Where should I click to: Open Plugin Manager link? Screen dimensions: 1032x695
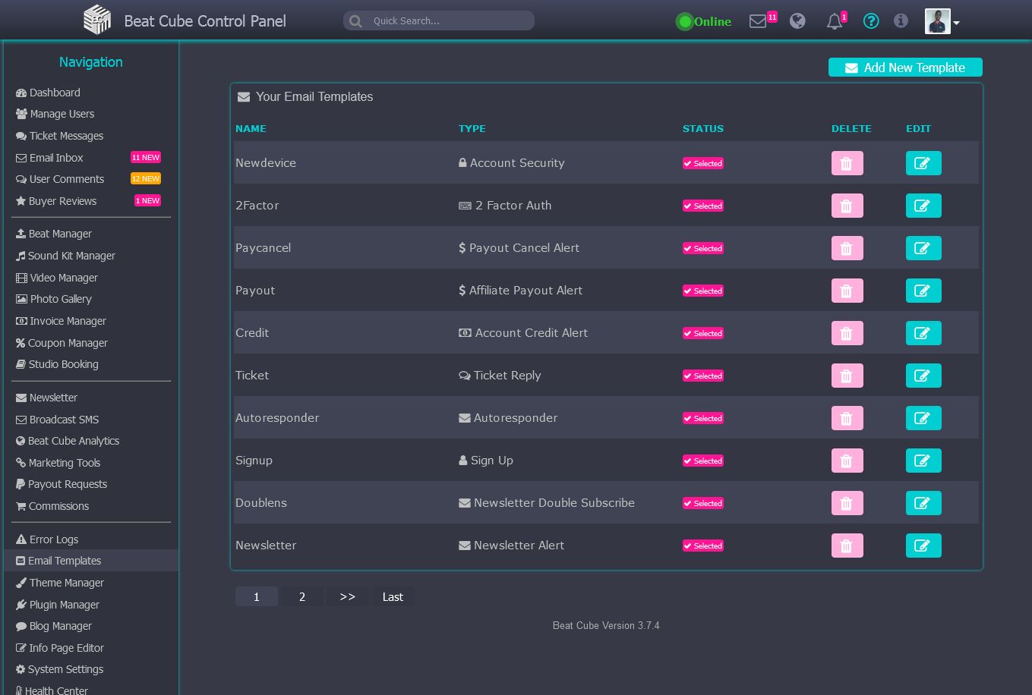(x=58, y=605)
